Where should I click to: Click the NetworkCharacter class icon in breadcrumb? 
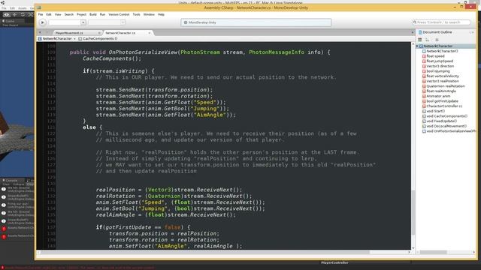click(40, 39)
